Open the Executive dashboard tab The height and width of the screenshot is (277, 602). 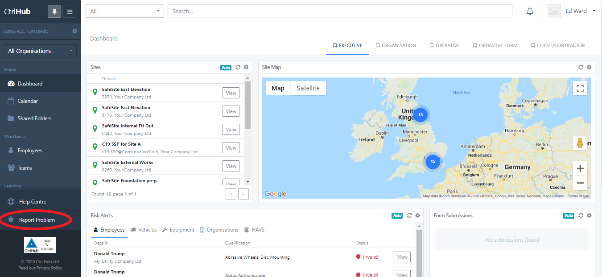click(x=347, y=45)
